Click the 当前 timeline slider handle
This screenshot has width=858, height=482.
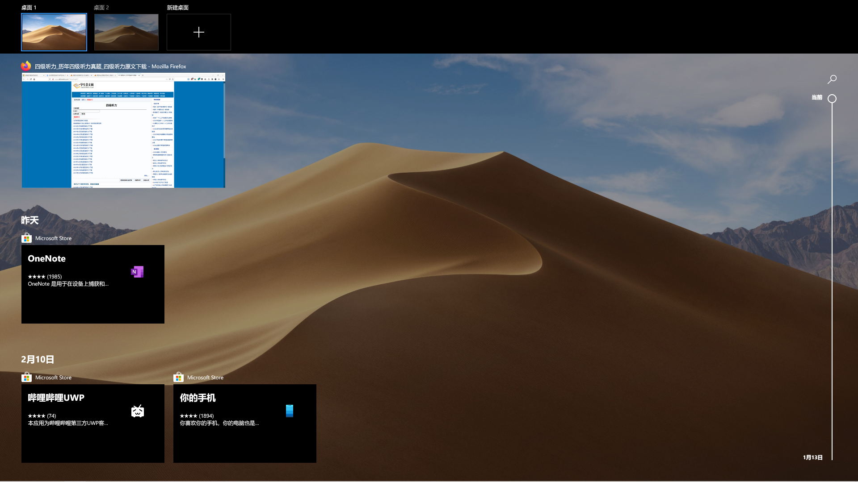(x=832, y=99)
